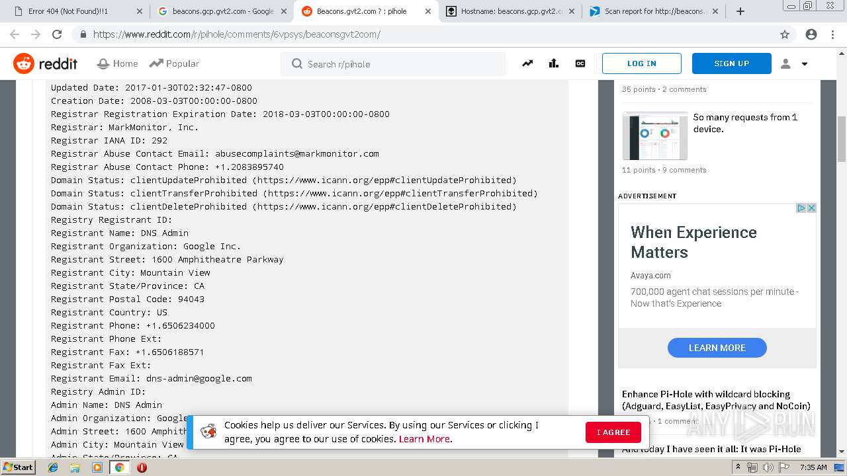Close the Error 404 tab
This screenshot has width=847, height=476.
(139, 11)
